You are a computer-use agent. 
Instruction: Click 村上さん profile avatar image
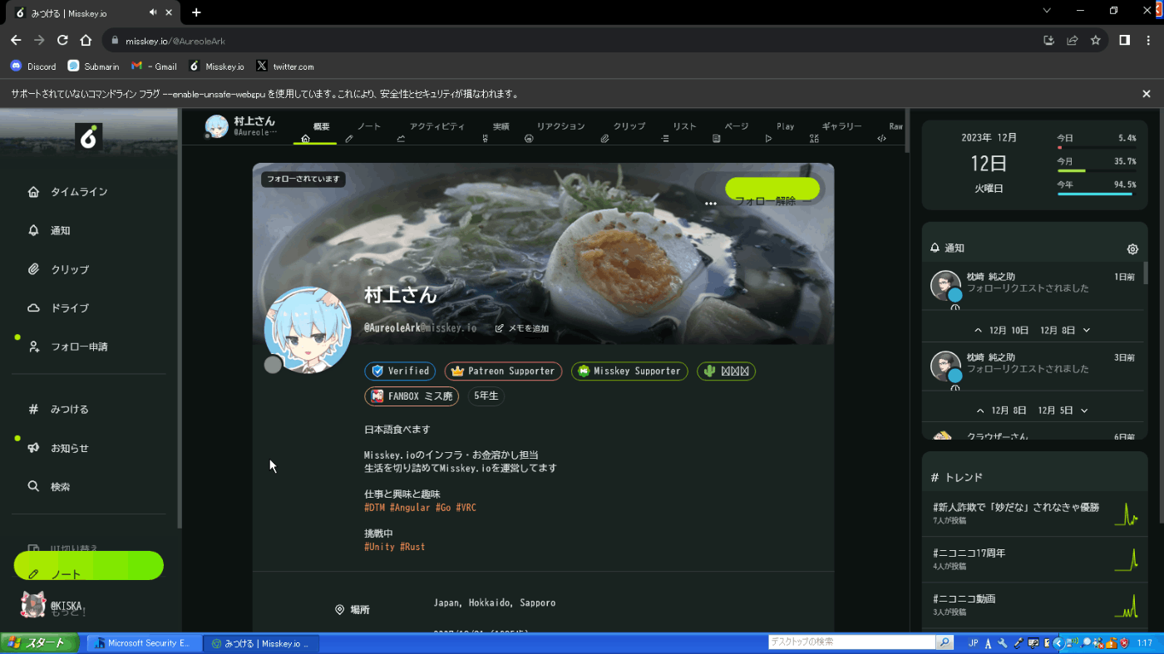308,330
